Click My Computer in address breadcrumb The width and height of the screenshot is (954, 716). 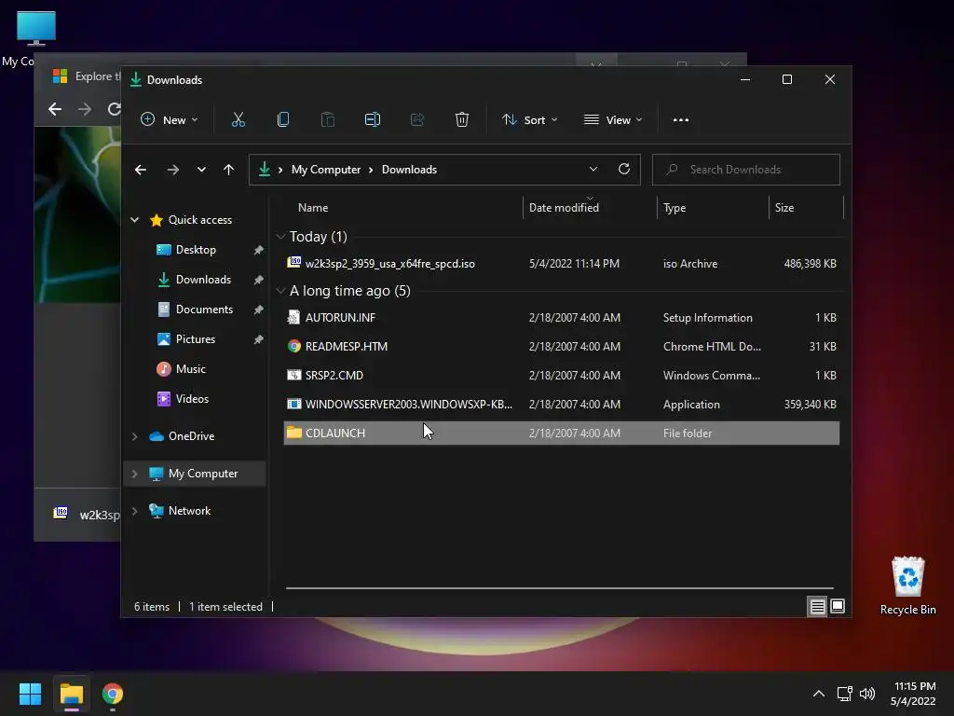[x=326, y=170]
